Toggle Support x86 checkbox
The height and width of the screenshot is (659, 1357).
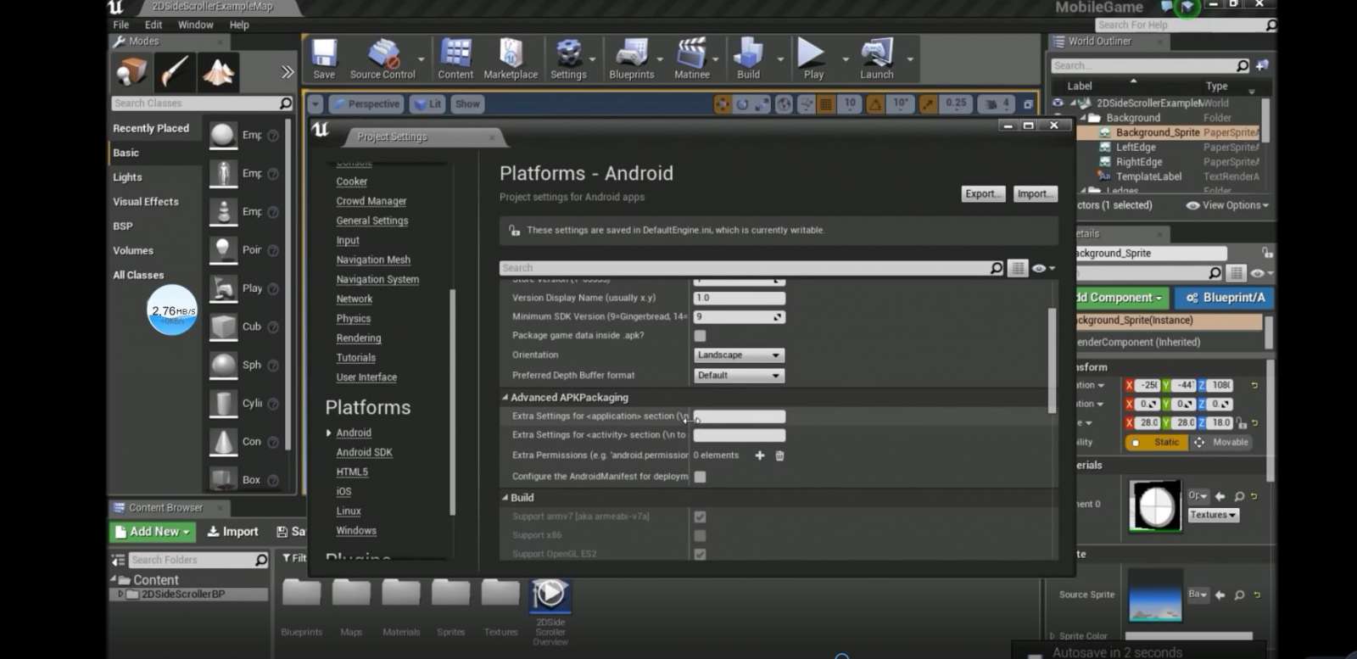click(x=700, y=535)
